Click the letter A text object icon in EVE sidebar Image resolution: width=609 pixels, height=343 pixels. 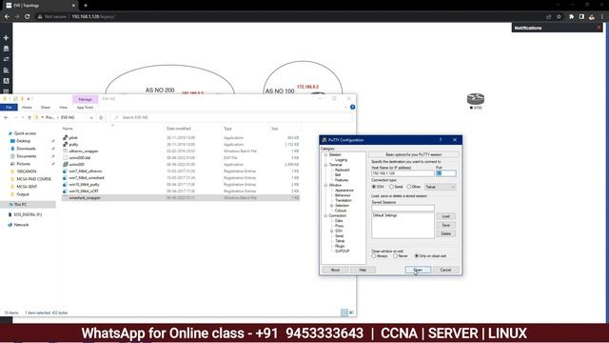6,81
